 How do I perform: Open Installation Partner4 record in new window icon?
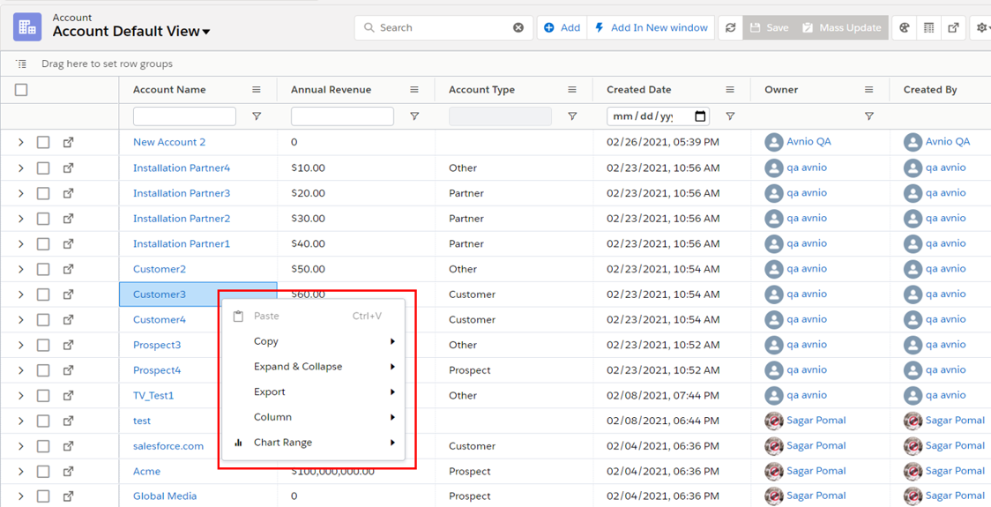point(68,168)
